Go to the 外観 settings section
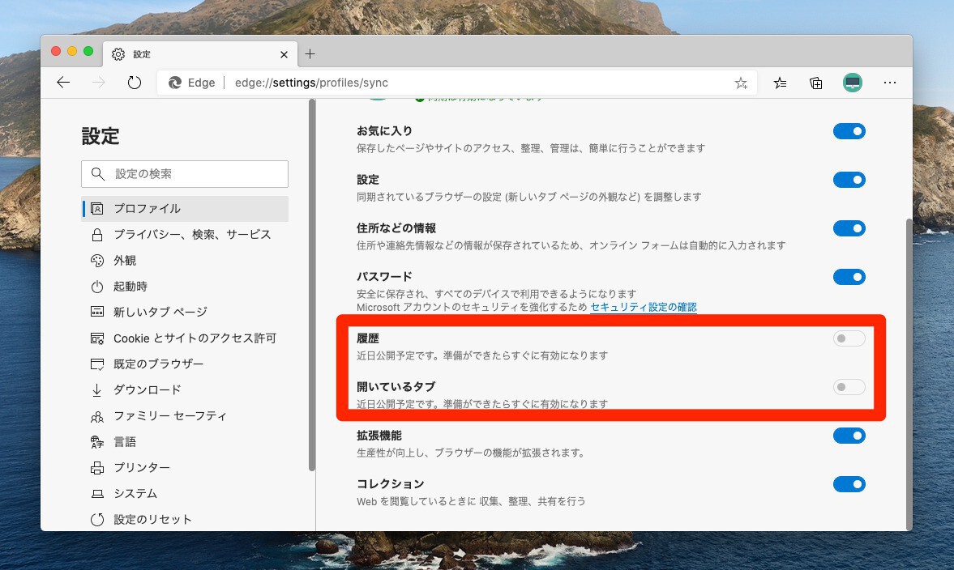954x570 pixels. [x=125, y=261]
